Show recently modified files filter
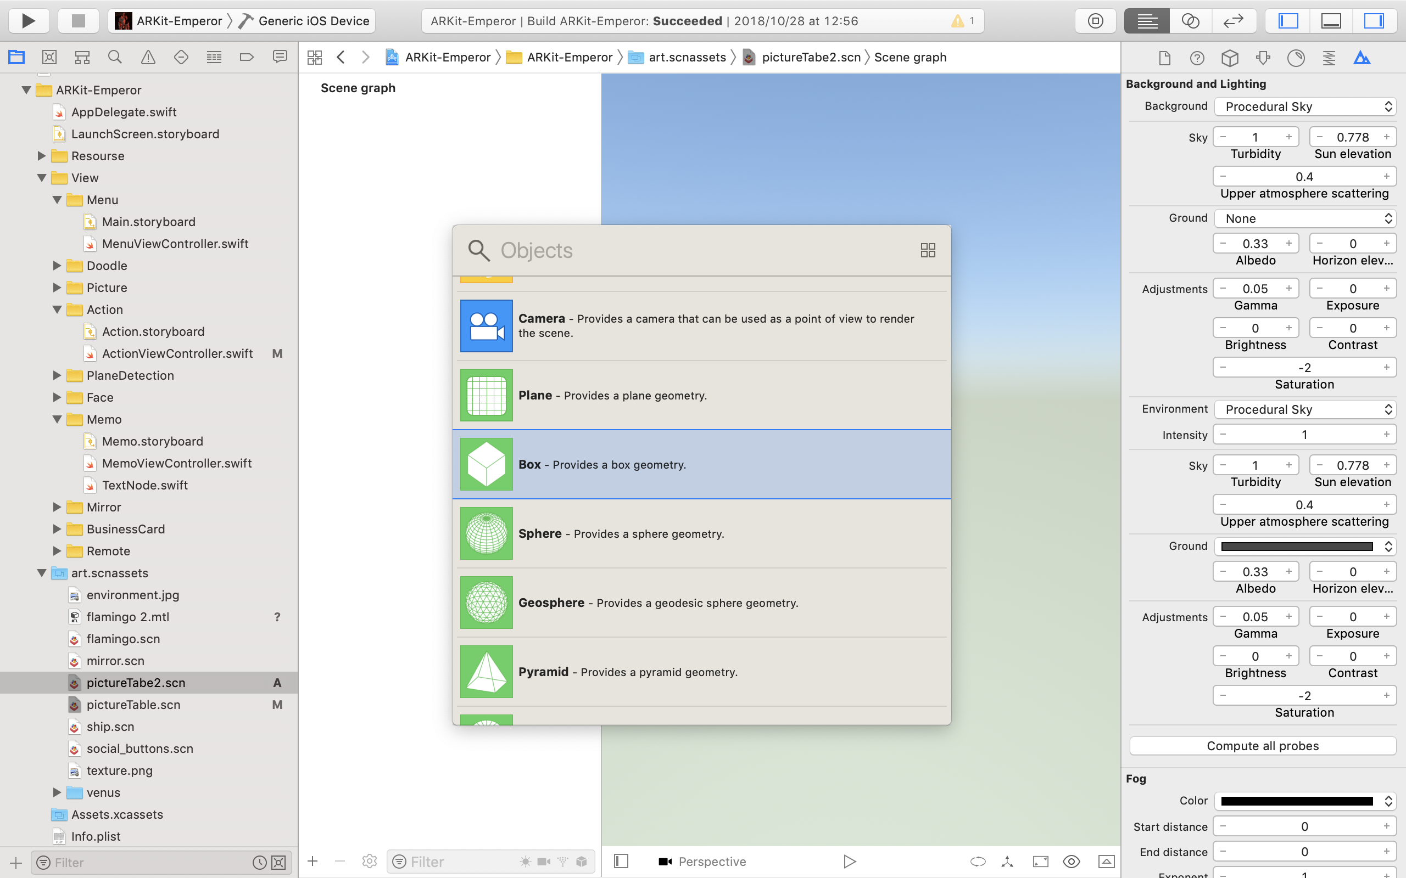The height and width of the screenshot is (878, 1406). (x=260, y=862)
